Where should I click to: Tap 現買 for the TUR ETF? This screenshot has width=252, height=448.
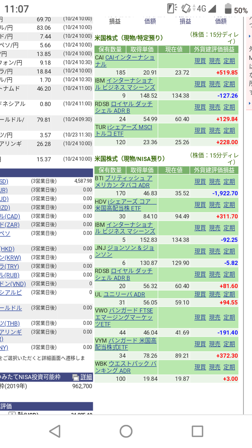200,130
